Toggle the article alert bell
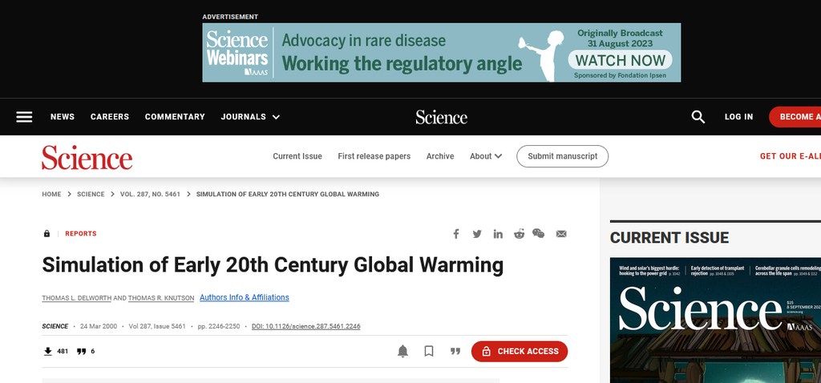 pos(402,351)
